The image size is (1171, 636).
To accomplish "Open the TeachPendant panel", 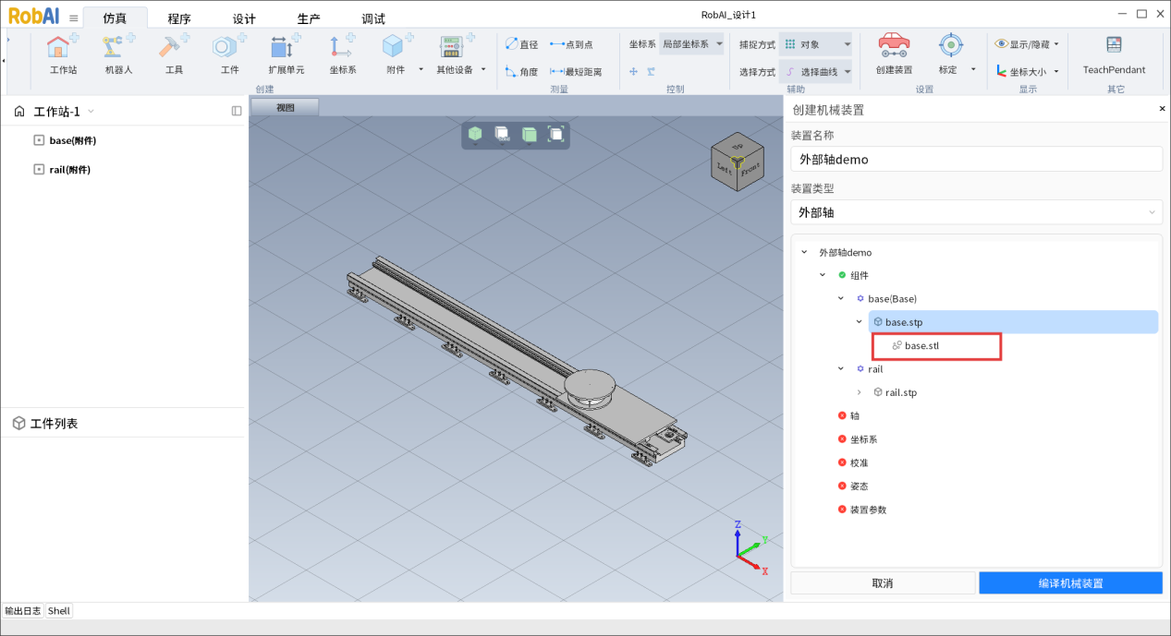I will pos(1114,54).
